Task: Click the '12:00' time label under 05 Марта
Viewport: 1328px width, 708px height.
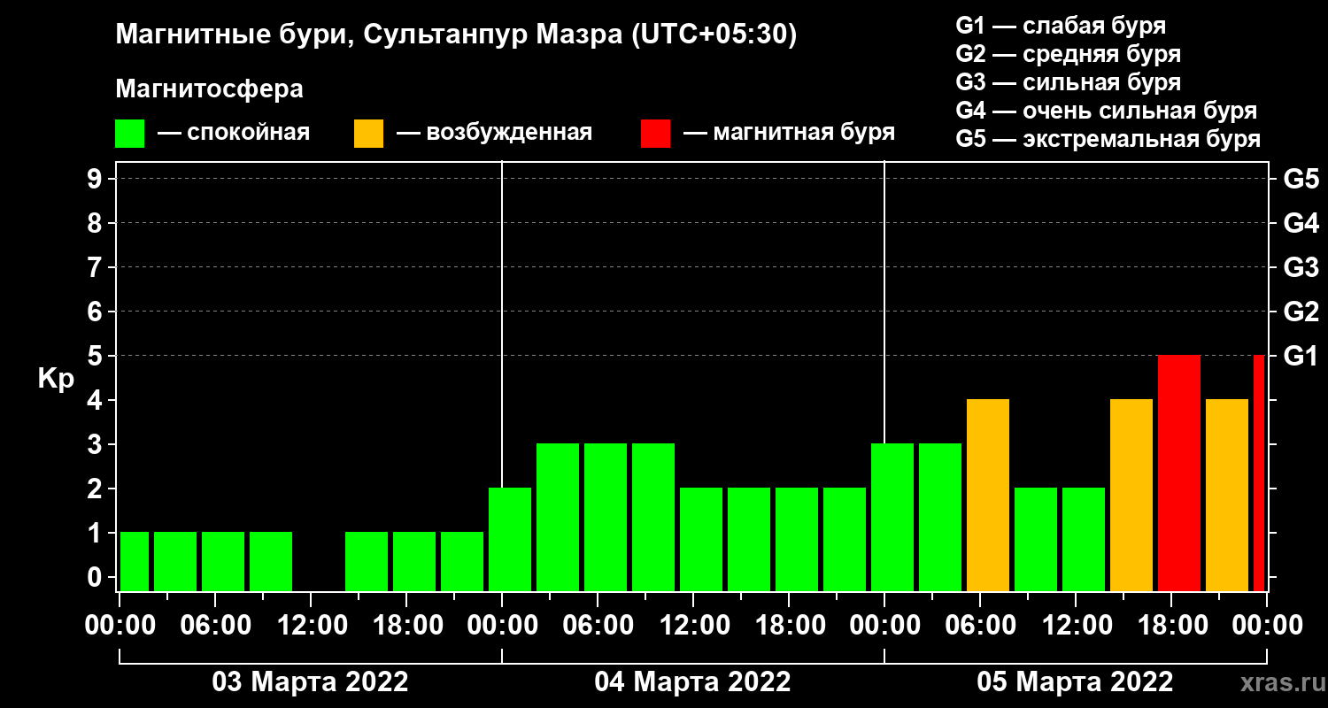Action: (x=1077, y=626)
